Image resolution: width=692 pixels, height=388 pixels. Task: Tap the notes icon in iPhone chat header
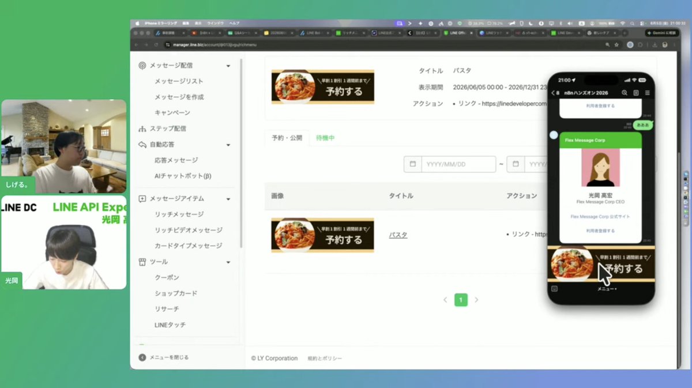(636, 93)
